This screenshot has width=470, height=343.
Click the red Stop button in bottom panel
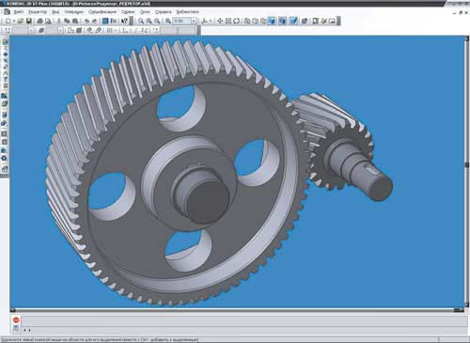(16, 320)
